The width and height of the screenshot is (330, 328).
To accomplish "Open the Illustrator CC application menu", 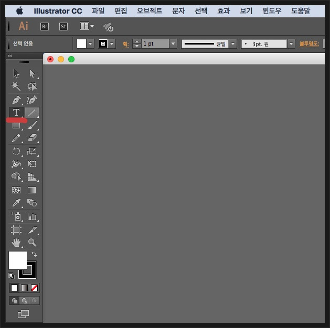I will point(58,11).
